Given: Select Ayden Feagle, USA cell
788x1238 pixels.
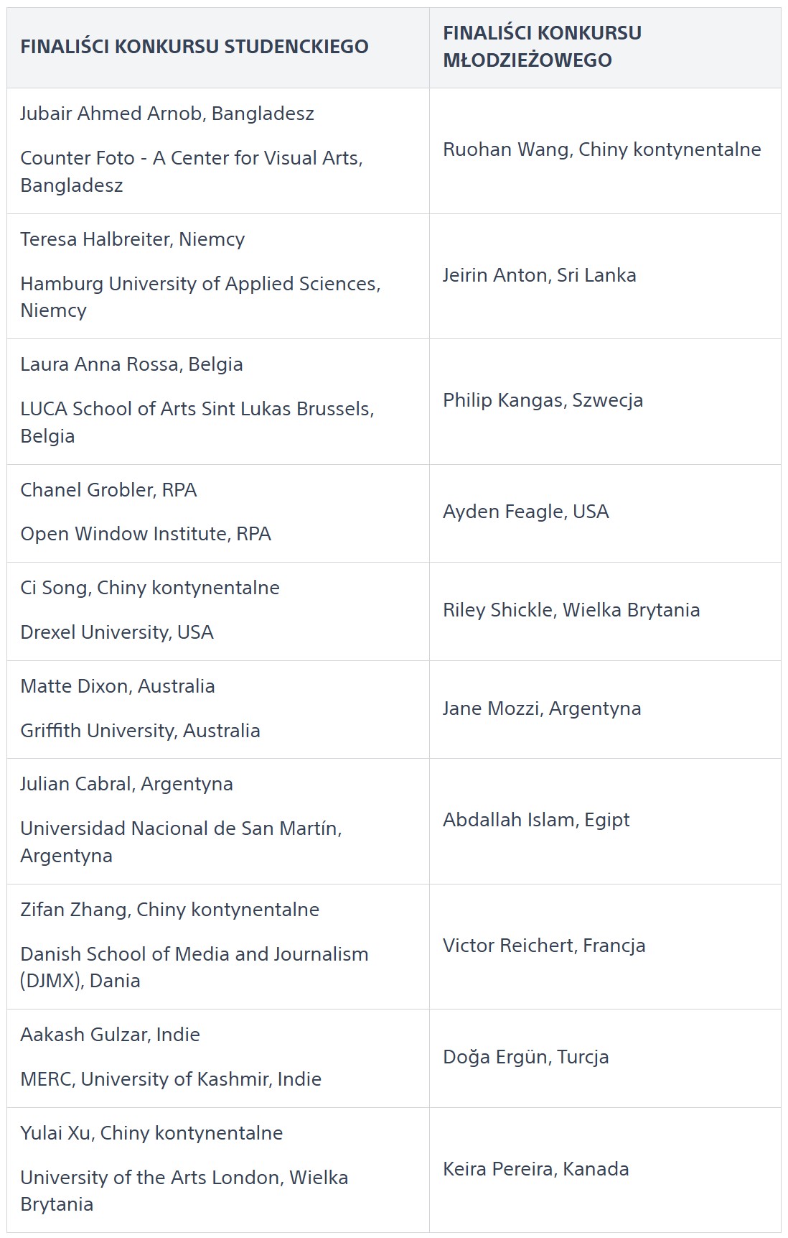Looking at the screenshot, I should (x=525, y=512).
